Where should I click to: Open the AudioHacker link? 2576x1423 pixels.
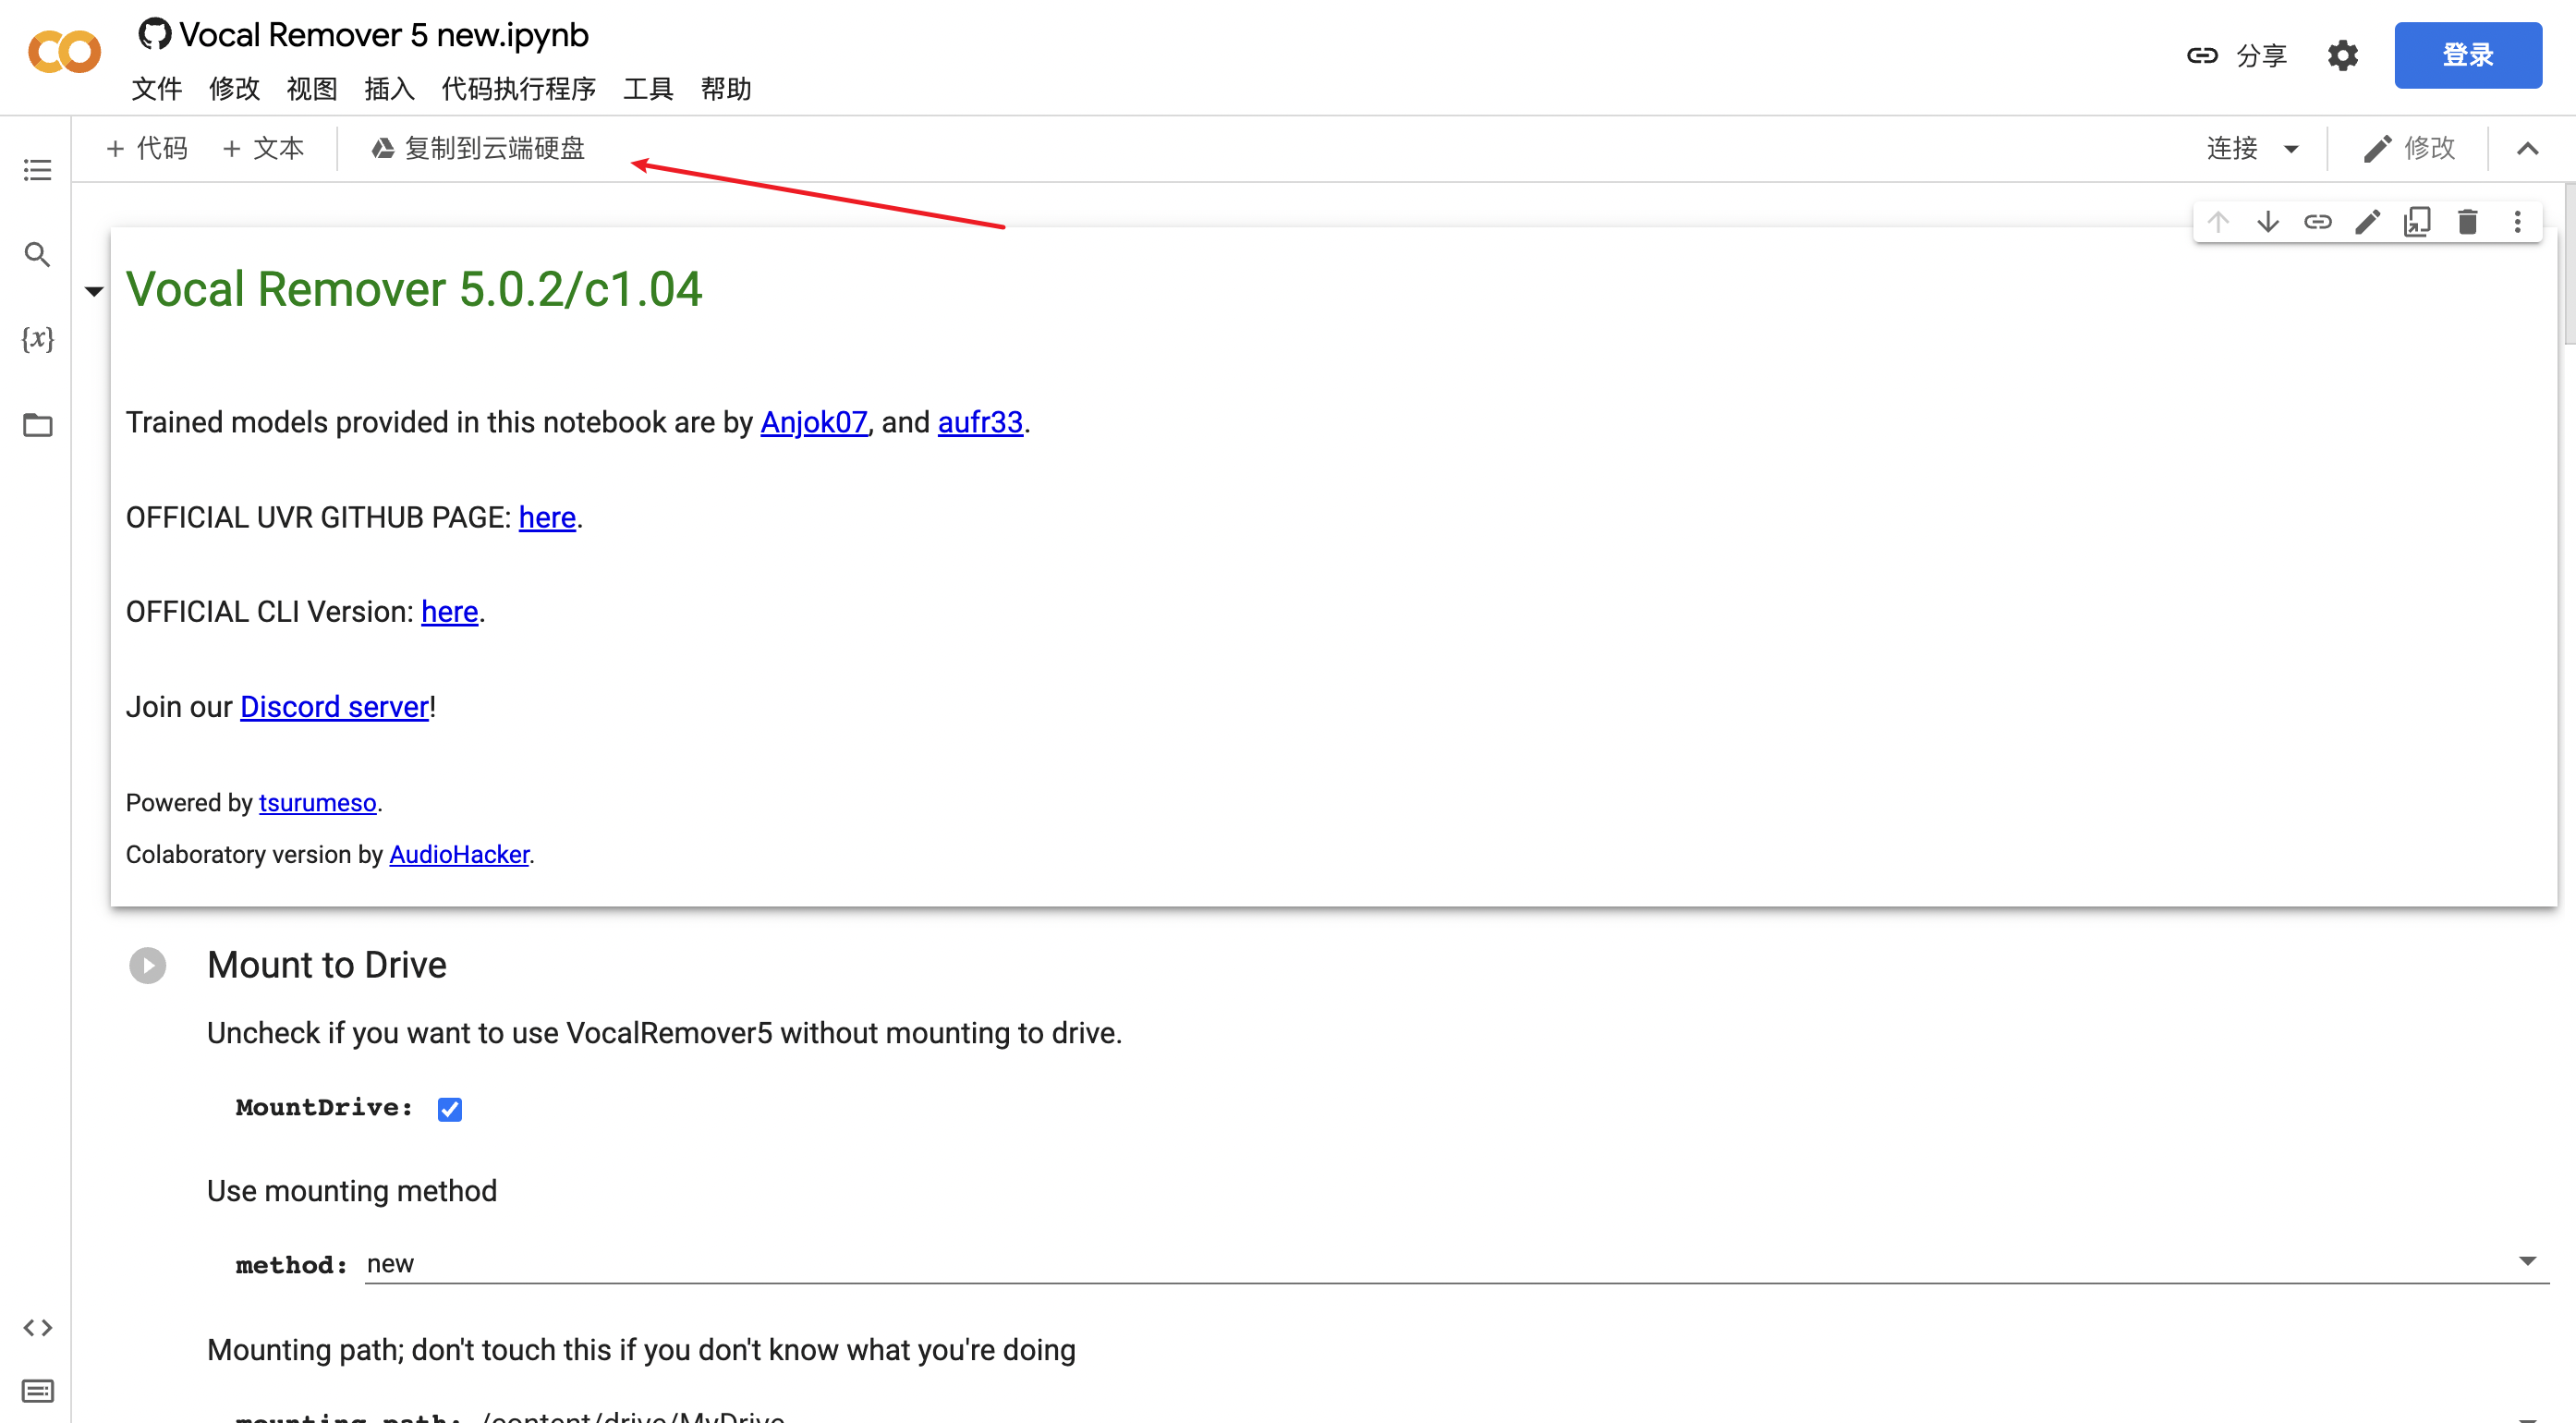pos(459,855)
